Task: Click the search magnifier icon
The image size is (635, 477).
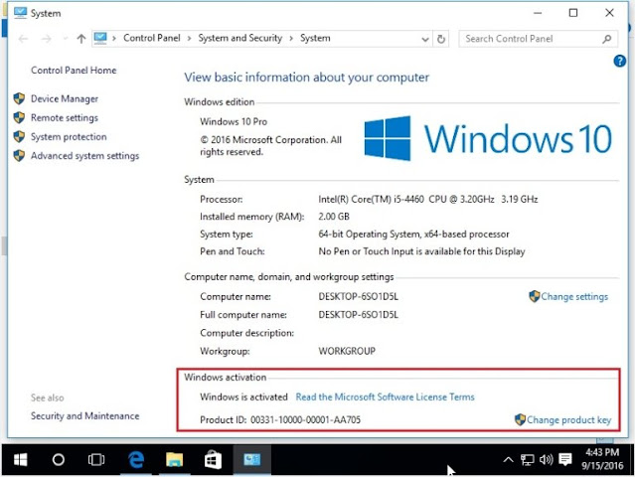Action: [606, 39]
